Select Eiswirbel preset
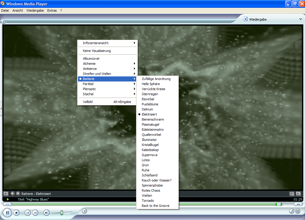305x220 pixels. click(157, 99)
